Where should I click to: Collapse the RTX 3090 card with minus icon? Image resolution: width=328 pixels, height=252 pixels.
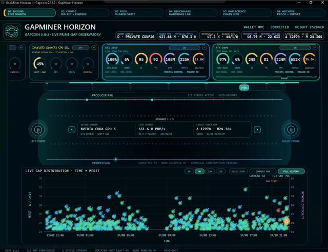pyautogui.click(x=315, y=48)
